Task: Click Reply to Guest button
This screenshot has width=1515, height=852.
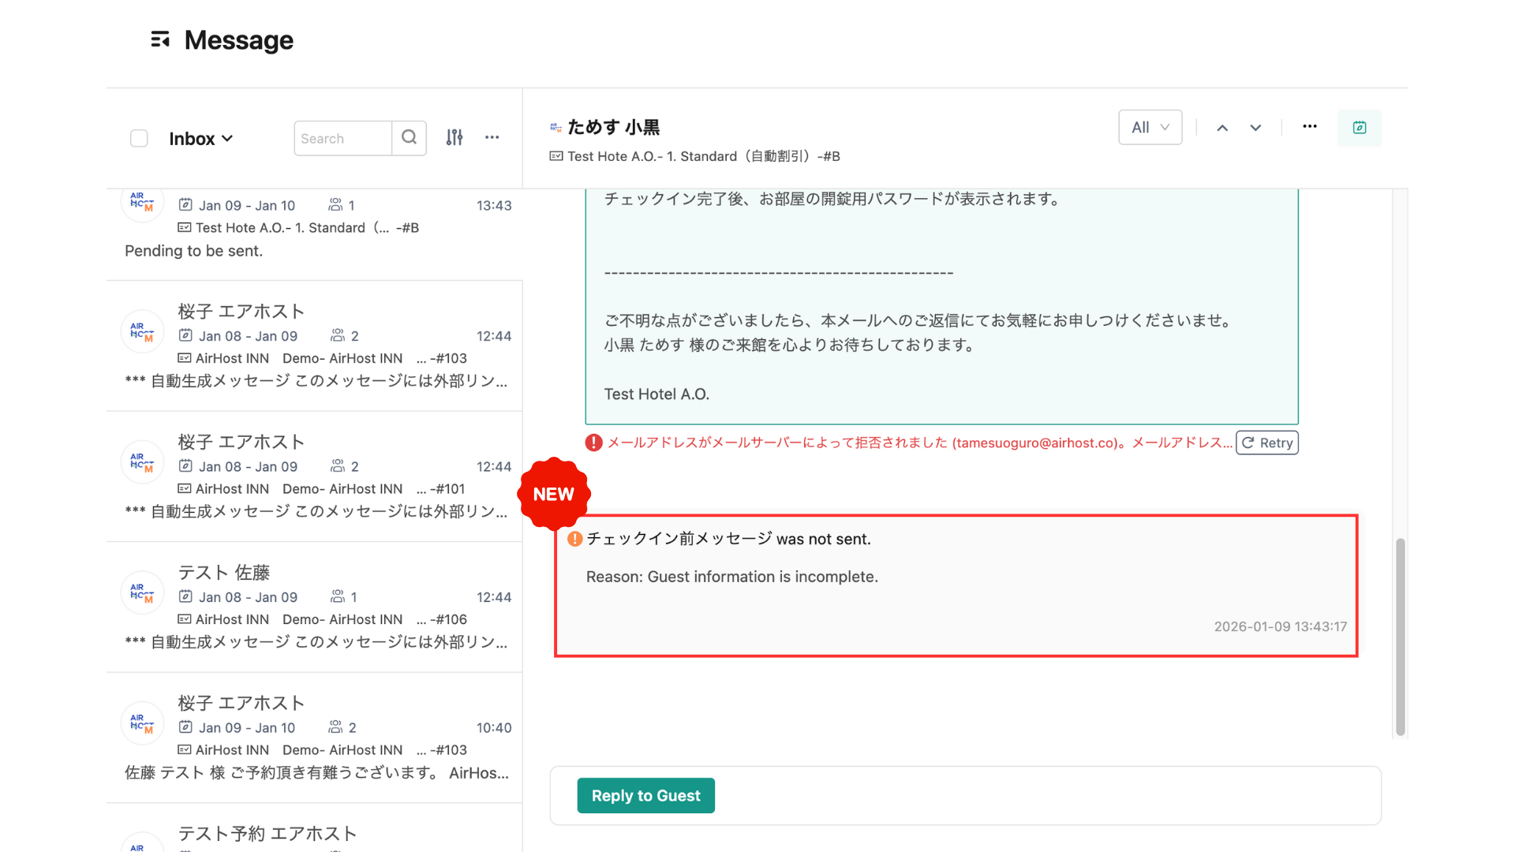Action: (645, 795)
